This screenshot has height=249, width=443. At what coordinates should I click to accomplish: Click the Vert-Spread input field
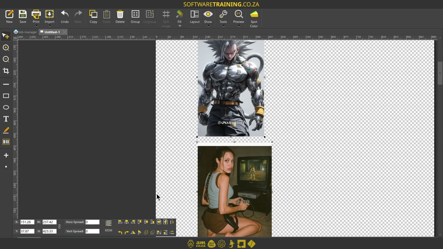(x=92, y=231)
